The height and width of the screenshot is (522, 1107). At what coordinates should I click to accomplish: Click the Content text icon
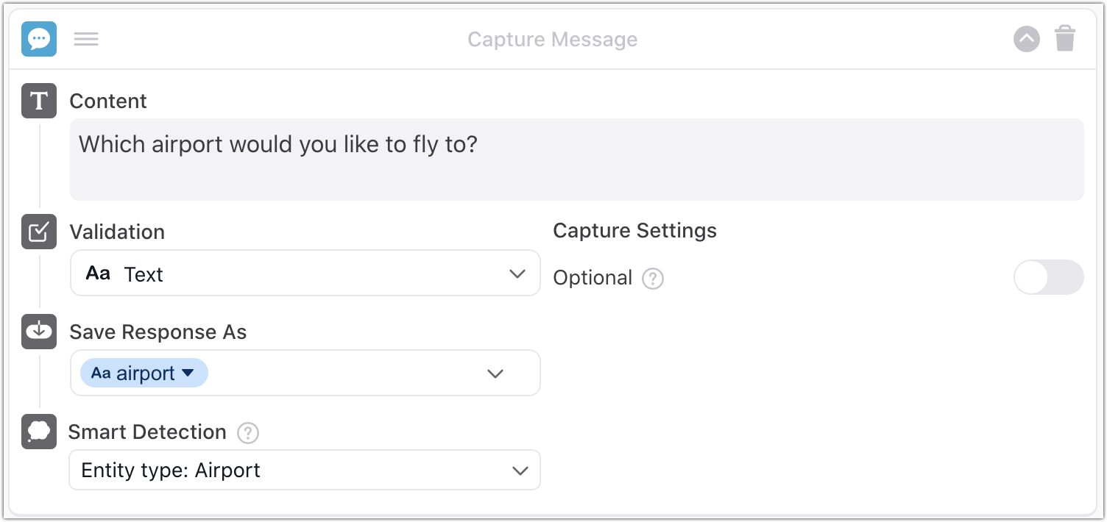tap(39, 101)
